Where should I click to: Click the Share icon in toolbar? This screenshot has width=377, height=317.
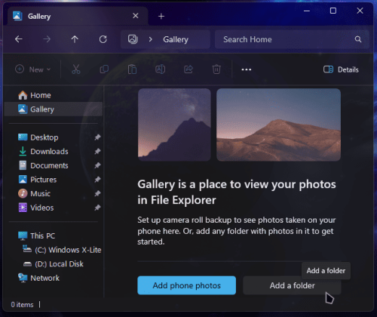(x=188, y=69)
